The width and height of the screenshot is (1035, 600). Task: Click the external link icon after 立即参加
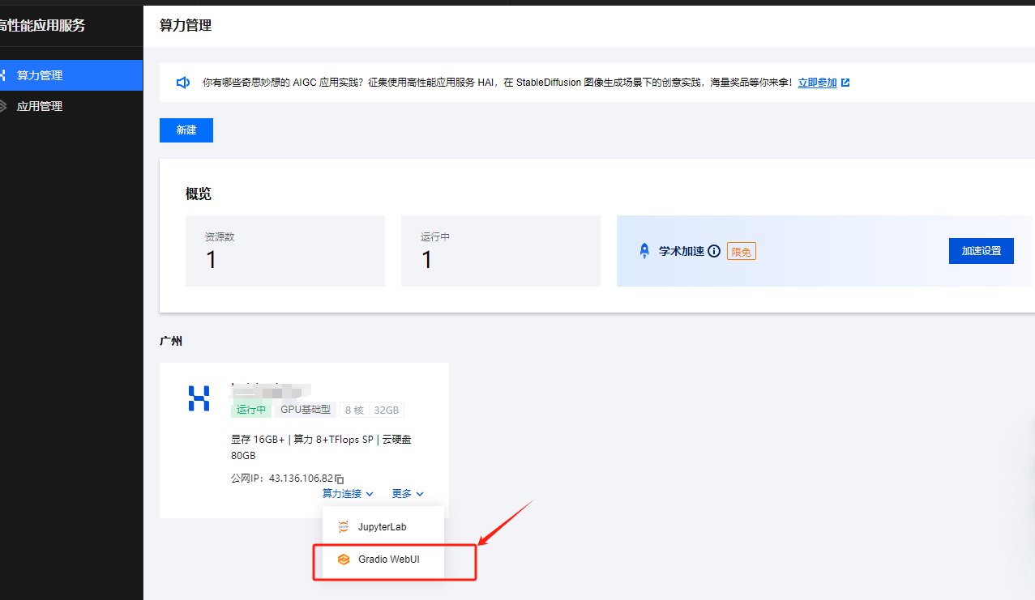845,83
